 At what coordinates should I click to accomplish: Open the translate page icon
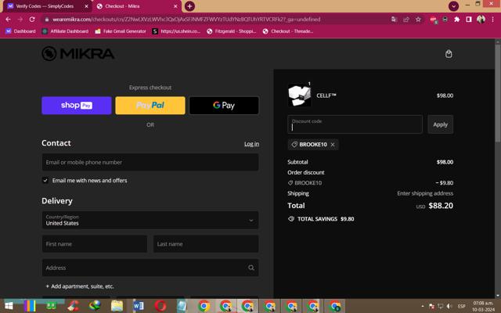coord(394,20)
